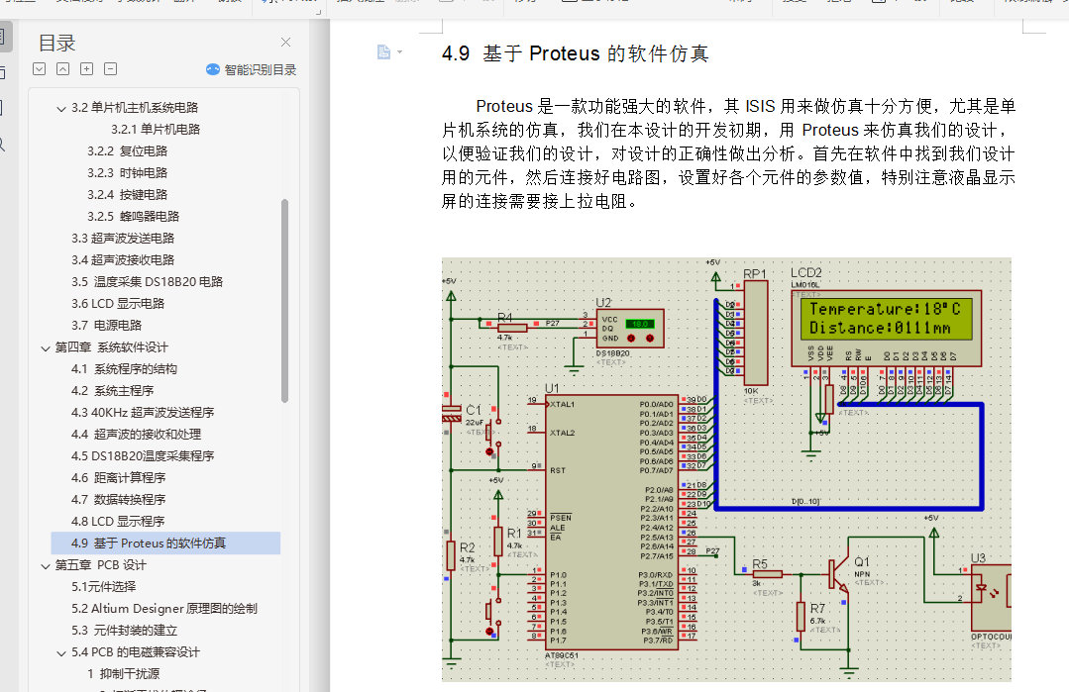The height and width of the screenshot is (692, 1069).
Task: Jump to 3.2.5 蜂鸣器电路
Action: pos(133,217)
